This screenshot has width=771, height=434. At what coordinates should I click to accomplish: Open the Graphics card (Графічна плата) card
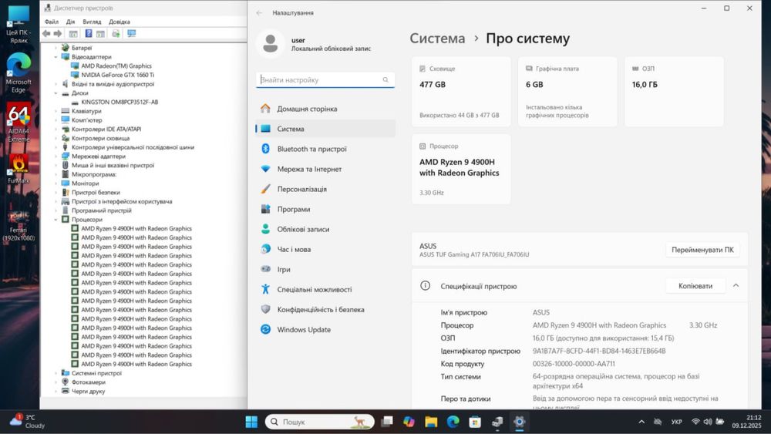567,92
